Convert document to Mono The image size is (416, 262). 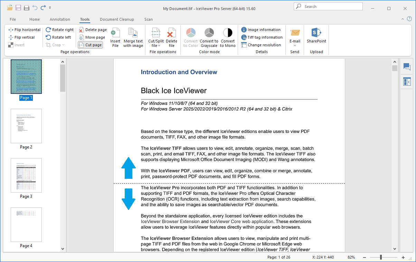coord(228,38)
